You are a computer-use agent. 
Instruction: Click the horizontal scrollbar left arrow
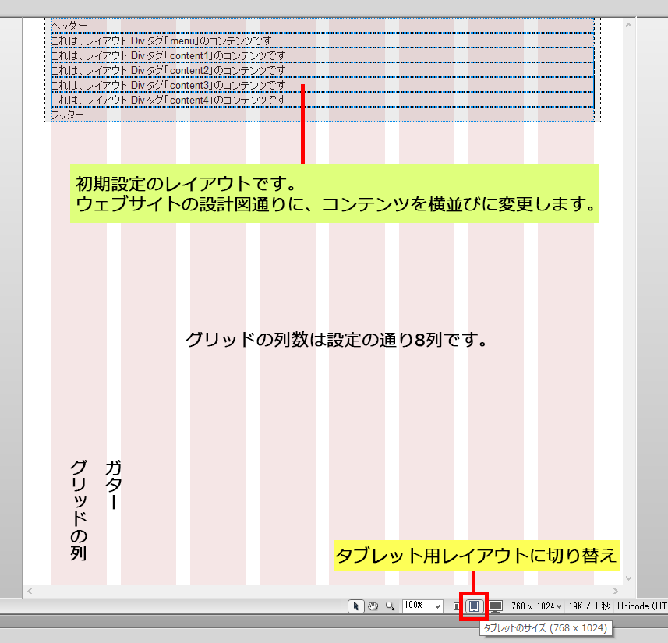pyautogui.click(x=30, y=592)
